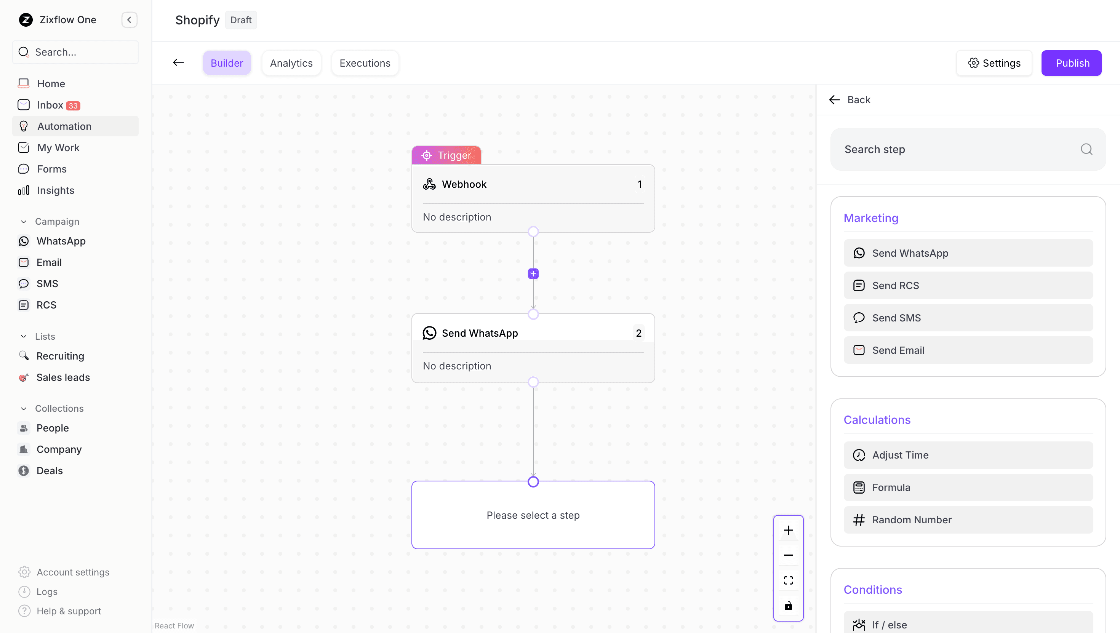Collapse the Collections group
The width and height of the screenshot is (1120, 633).
tap(24, 408)
